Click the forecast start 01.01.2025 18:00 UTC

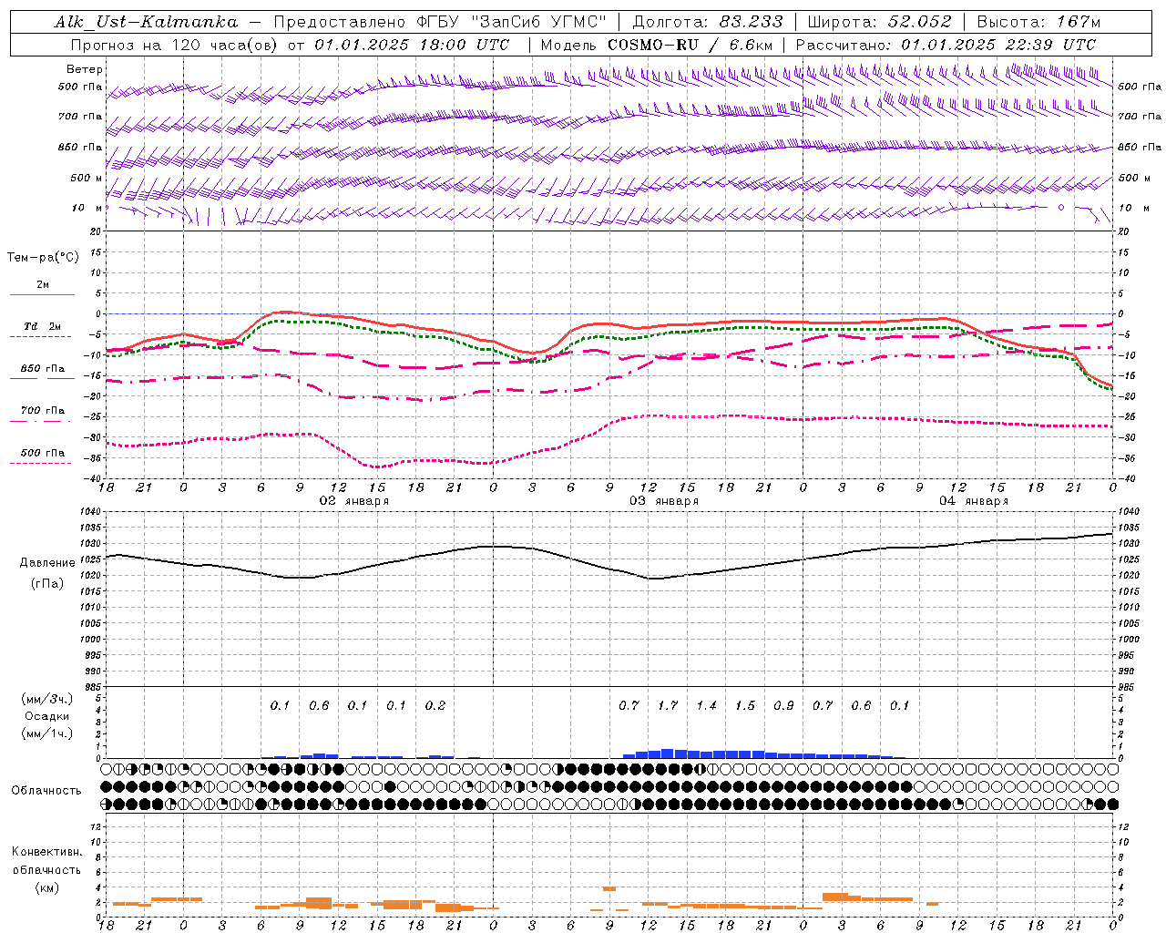tap(412, 45)
